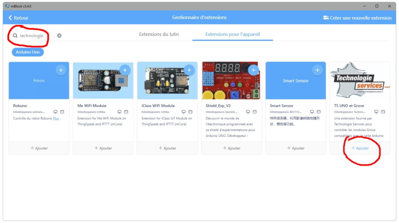The width and height of the screenshot is (399, 223).
Task: Click the monitor icon on Robuno card
Action: point(55,112)
